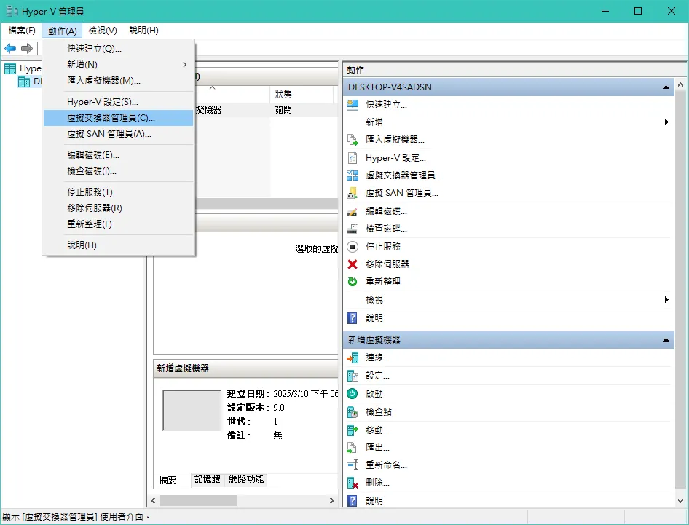Select 快速建立(Q)... menu entry
This screenshot has width=689, height=525.
click(118, 49)
